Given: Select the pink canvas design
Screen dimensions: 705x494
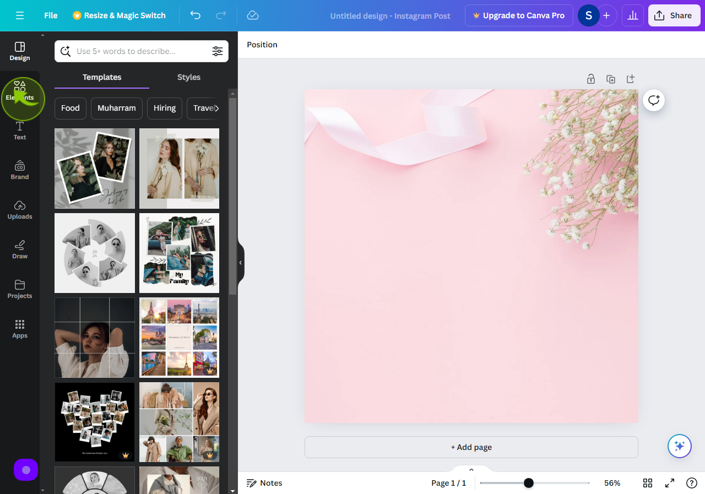Looking at the screenshot, I should point(471,256).
